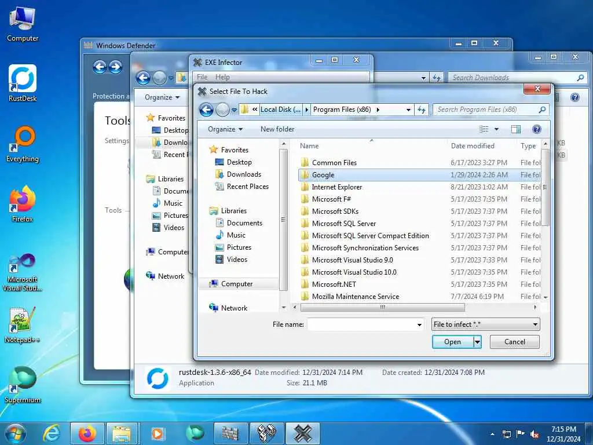Expand the Organize menu in the file dialog
The height and width of the screenshot is (445, 593).
225,129
